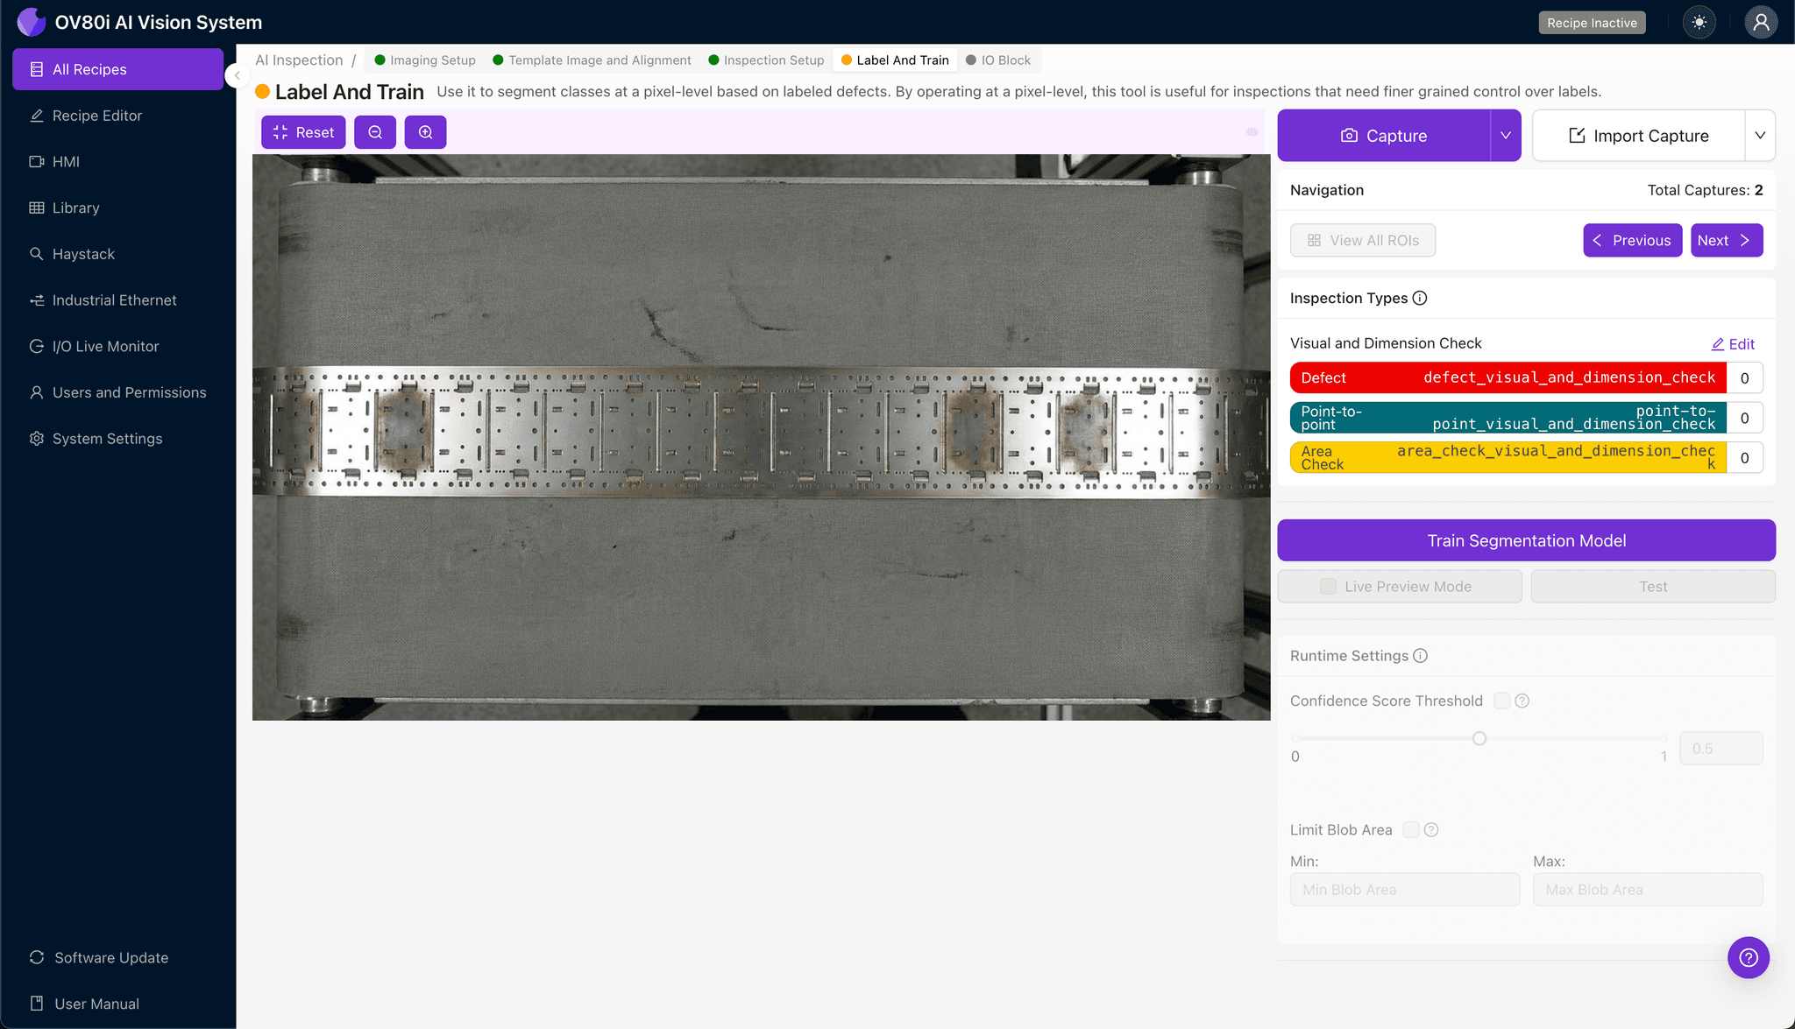The image size is (1795, 1029).
Task: Collapse the sidebar with arrow handle
Action: 237,75
